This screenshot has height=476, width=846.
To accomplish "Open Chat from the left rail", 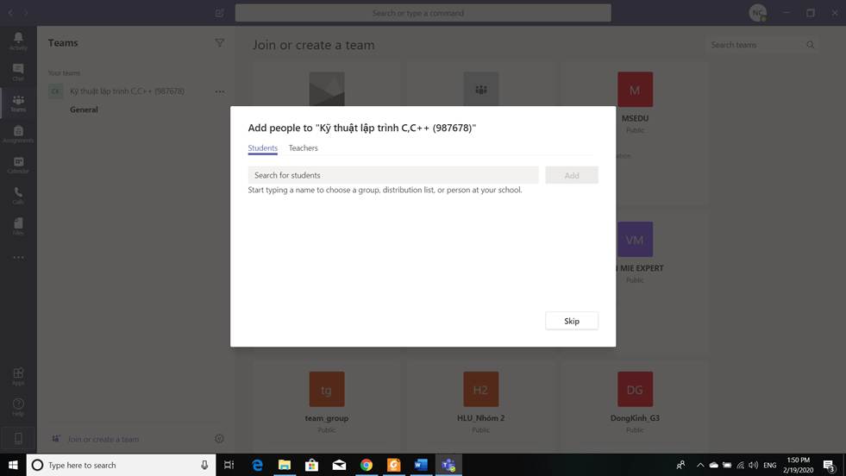I will [x=18, y=72].
